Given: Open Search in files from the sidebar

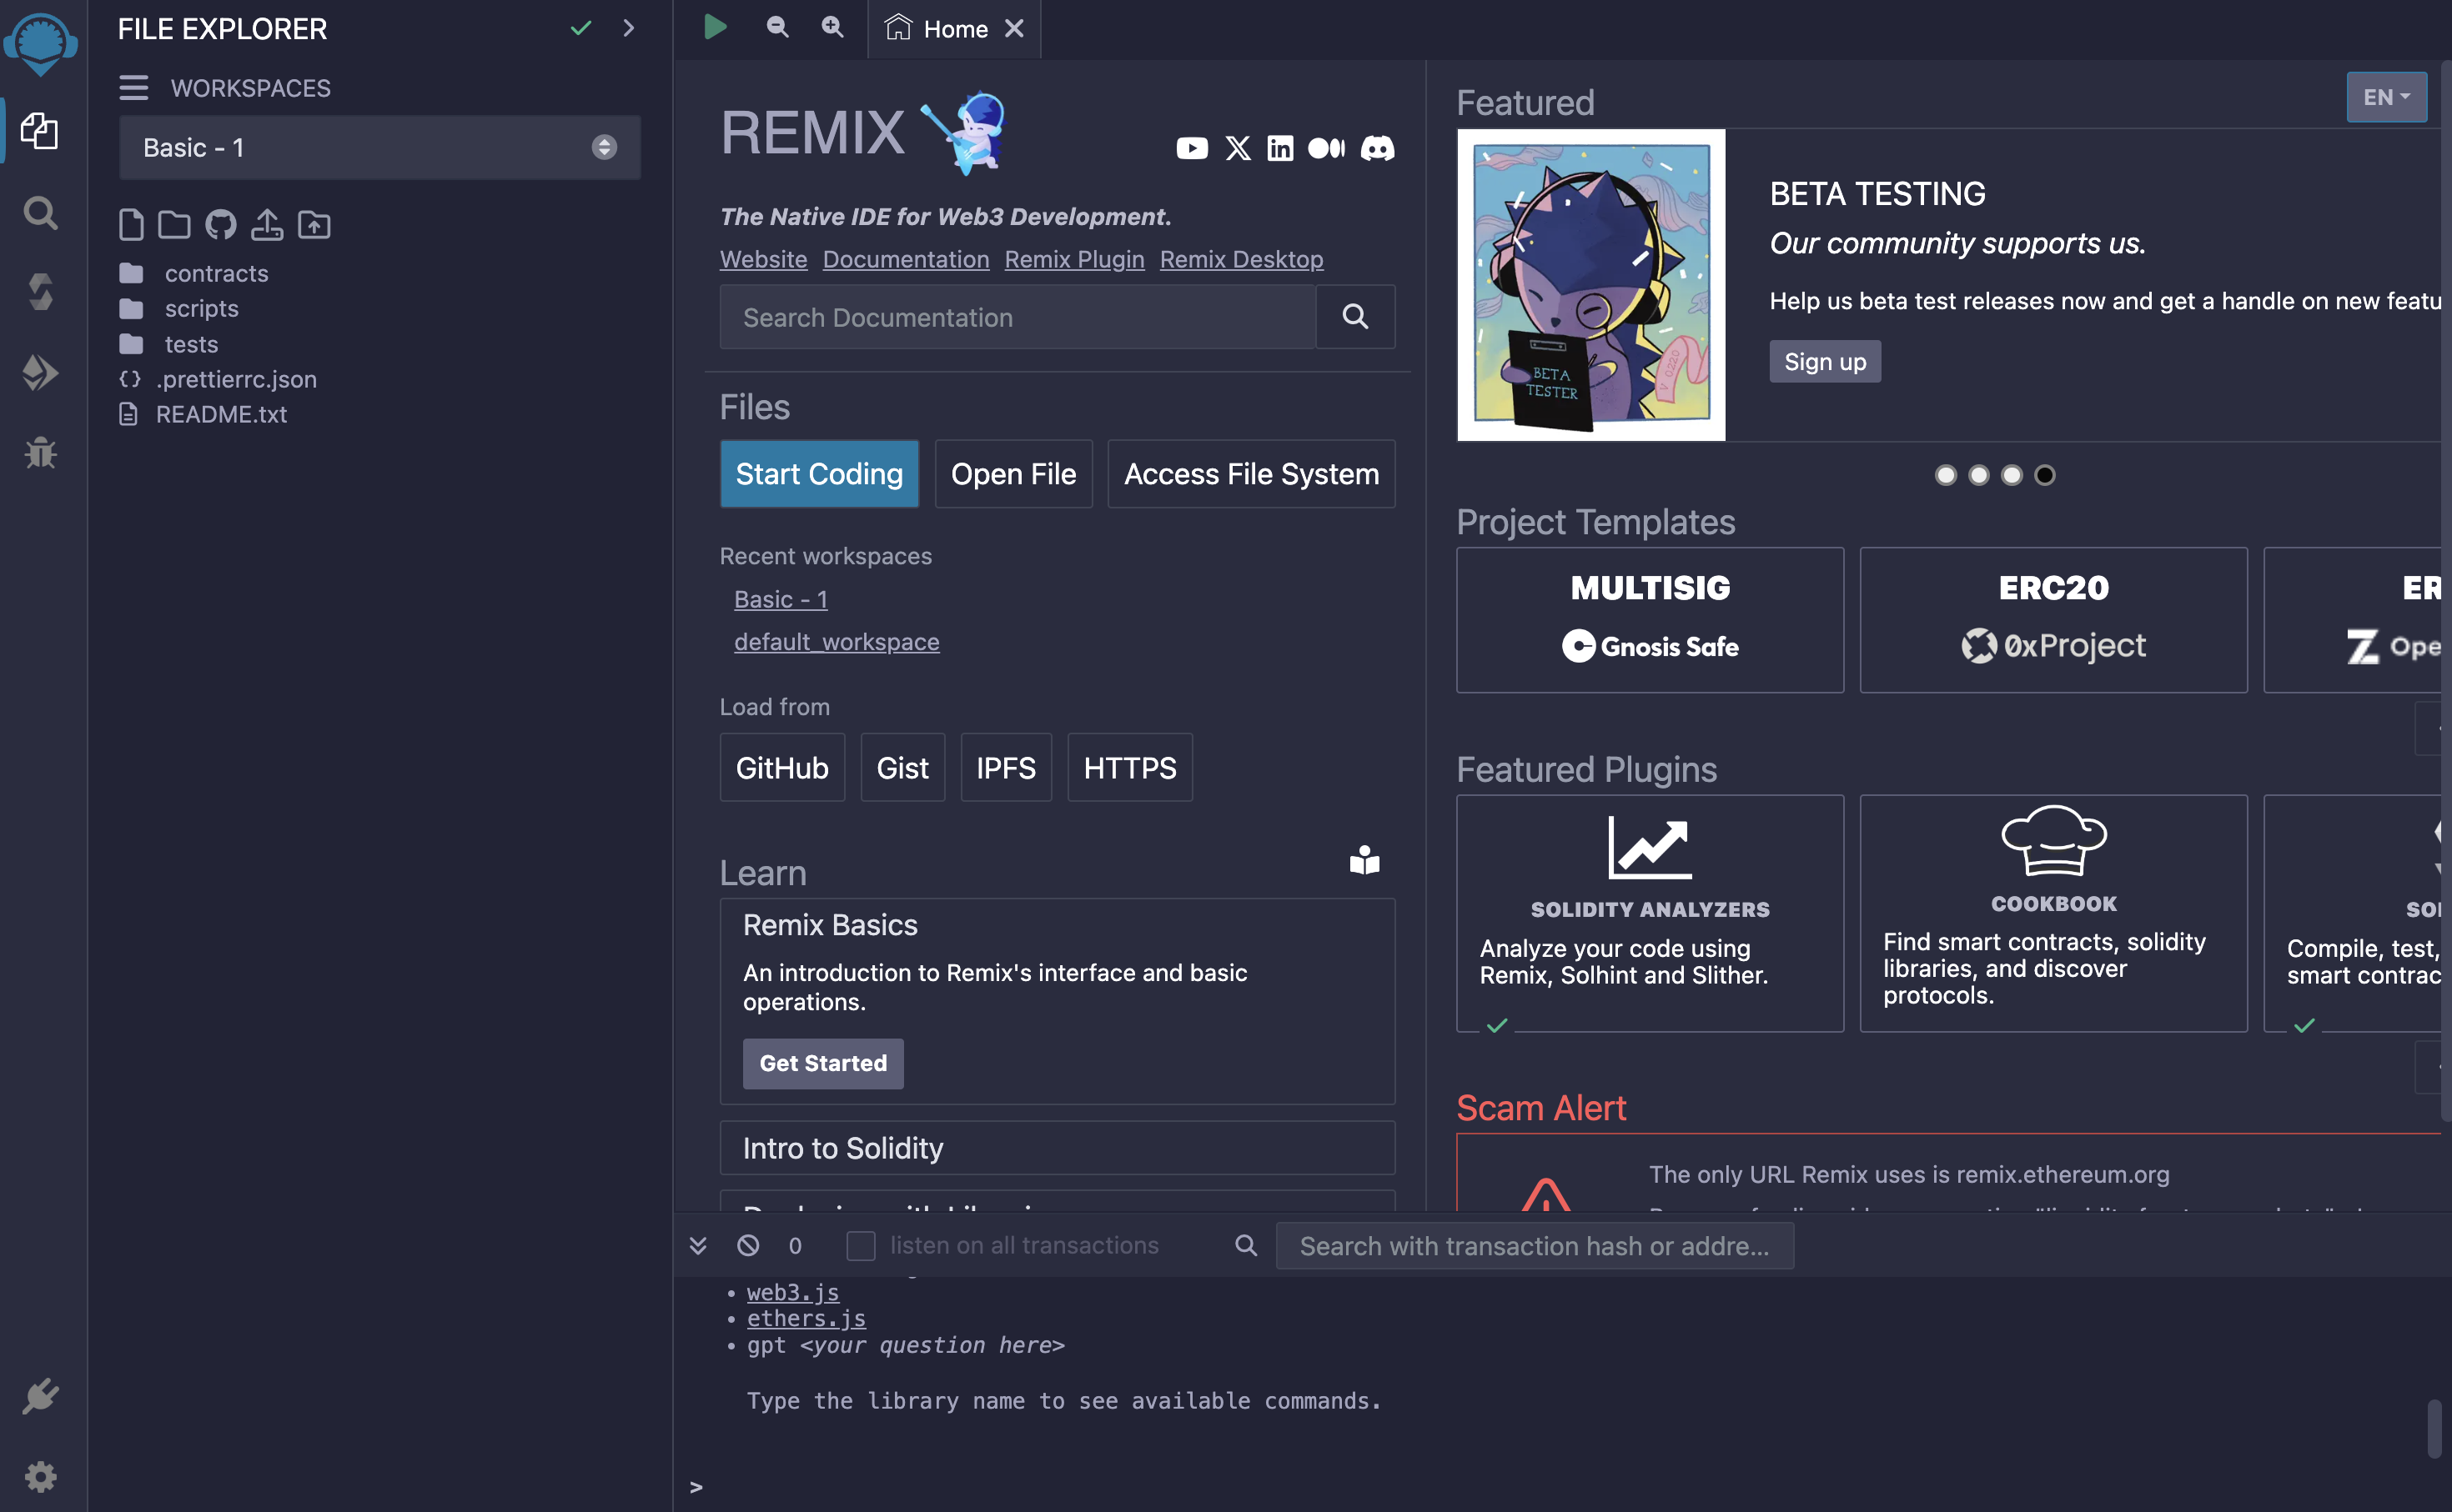Looking at the screenshot, I should tap(41, 212).
